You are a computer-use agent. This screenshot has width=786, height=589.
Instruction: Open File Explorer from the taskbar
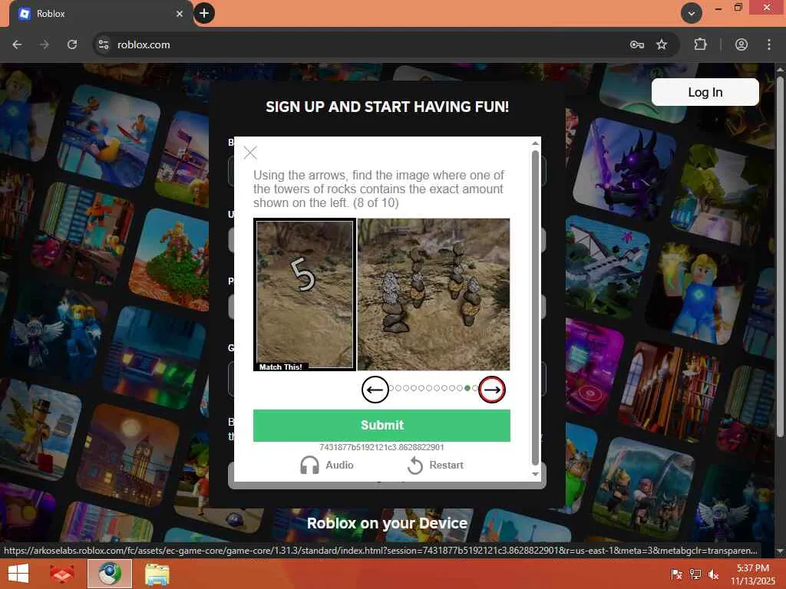click(157, 574)
